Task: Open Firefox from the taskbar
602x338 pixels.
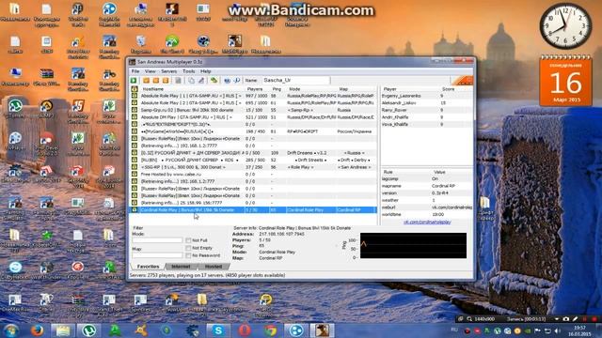Action: (x=38, y=330)
